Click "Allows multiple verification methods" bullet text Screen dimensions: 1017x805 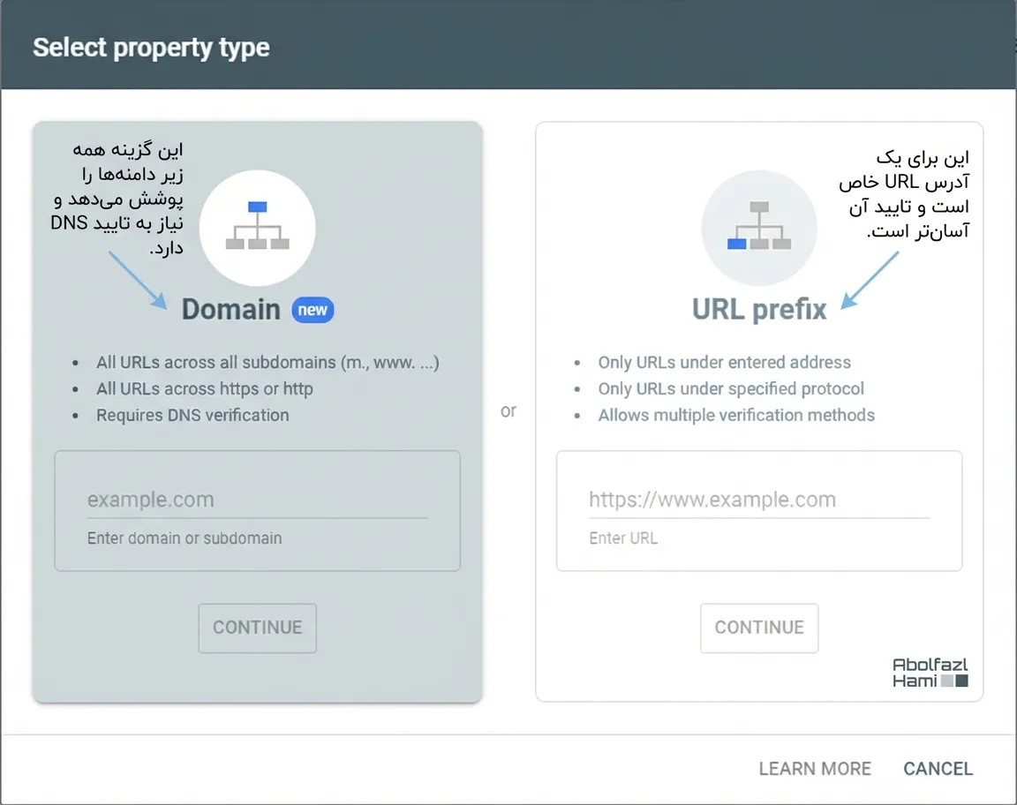(x=736, y=415)
